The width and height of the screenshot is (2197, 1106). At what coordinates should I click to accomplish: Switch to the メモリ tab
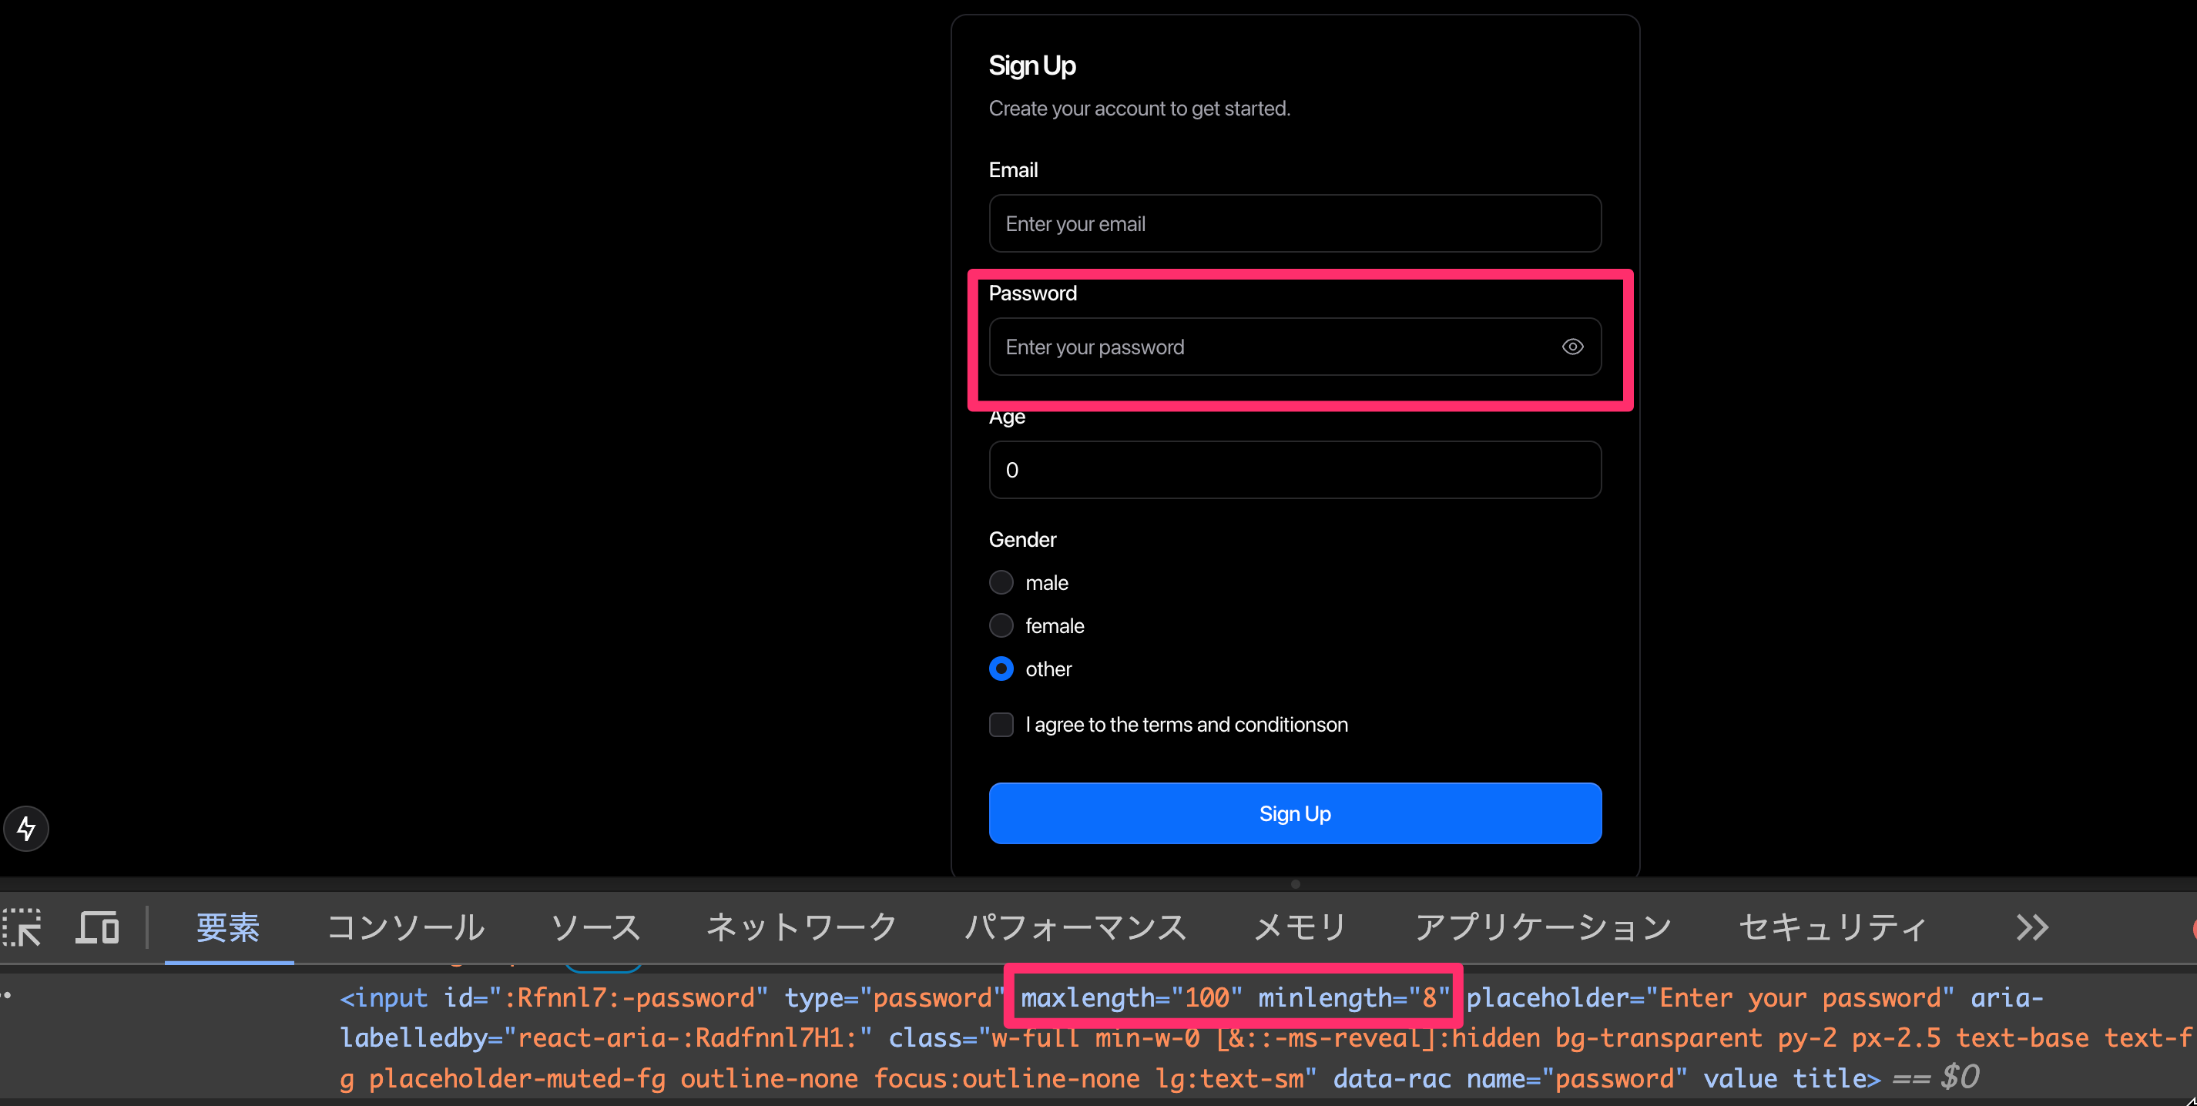tap(1299, 927)
